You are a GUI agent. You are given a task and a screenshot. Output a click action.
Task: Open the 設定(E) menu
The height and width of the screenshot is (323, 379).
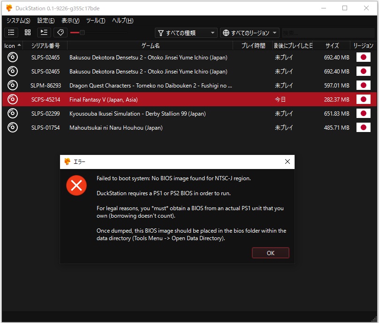(45, 21)
